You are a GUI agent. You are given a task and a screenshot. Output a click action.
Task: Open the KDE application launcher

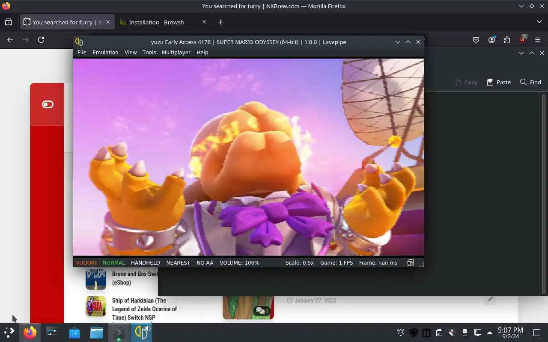click(x=9, y=333)
